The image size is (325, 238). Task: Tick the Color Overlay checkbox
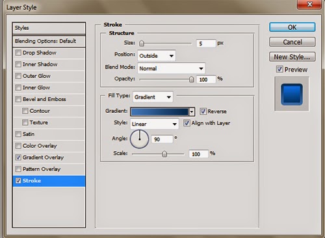18,146
